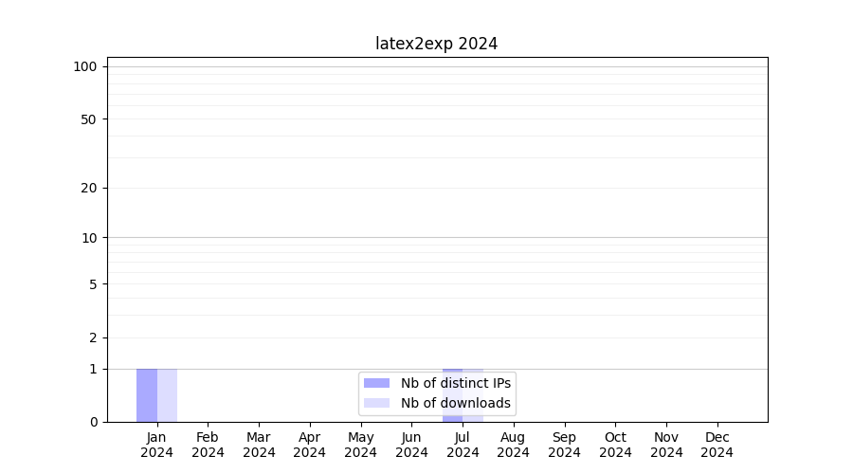Click the Jul 2024 x-axis label
Image resolution: width=853 pixels, height=474 pixels.
[x=463, y=445]
